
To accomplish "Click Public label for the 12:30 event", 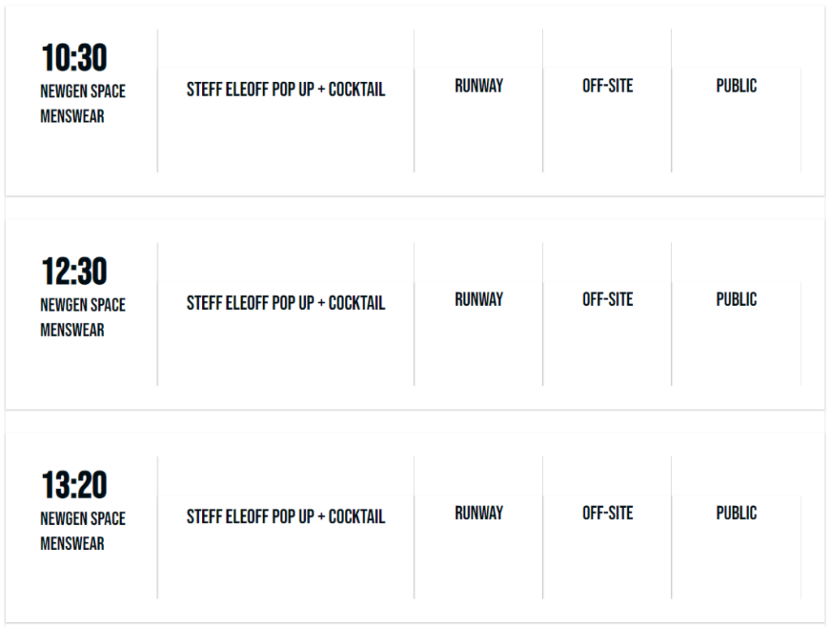I will point(736,299).
